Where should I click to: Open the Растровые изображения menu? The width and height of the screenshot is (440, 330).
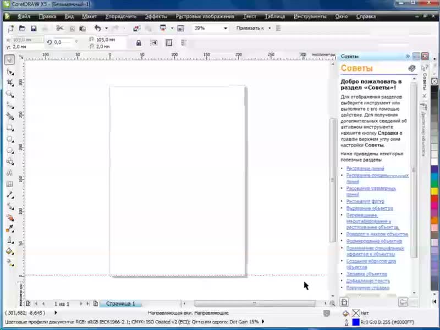click(205, 16)
